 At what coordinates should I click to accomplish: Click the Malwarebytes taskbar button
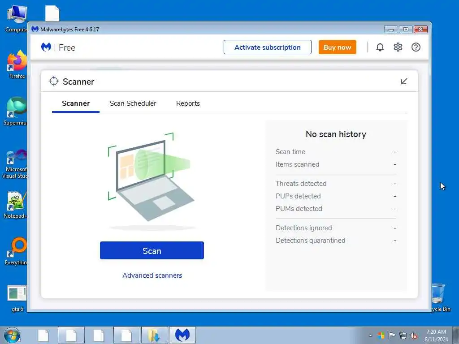pyautogui.click(x=182, y=335)
